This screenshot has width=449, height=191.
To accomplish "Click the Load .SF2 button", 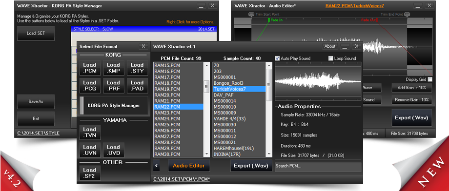I will 90,173.
